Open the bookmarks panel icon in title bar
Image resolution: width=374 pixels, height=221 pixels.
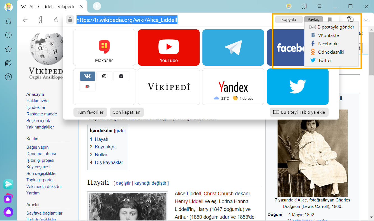coord(304,6)
